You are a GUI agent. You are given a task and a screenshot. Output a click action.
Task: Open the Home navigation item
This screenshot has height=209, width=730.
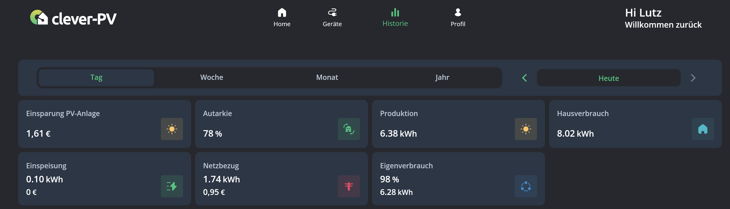point(282,18)
